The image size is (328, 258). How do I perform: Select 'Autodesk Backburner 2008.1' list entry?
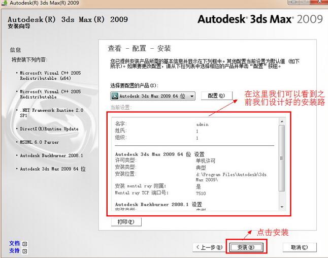click(x=51, y=155)
